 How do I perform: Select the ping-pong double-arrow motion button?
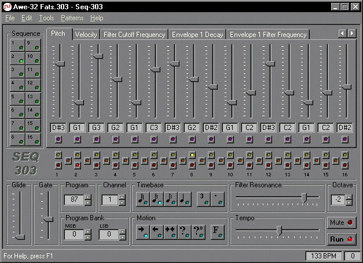pos(171,232)
